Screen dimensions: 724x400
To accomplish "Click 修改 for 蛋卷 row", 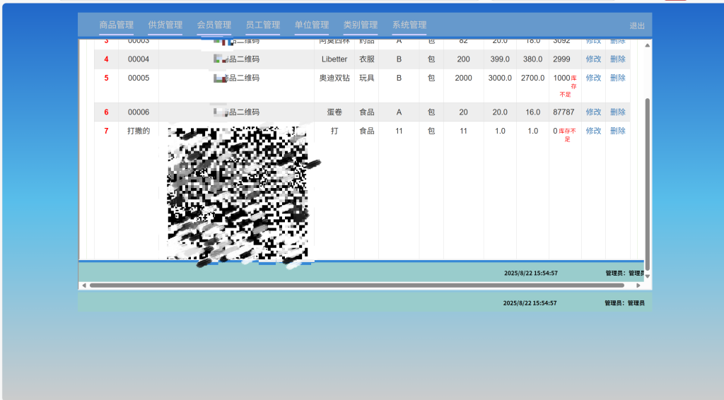I will coord(593,112).
